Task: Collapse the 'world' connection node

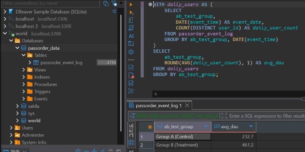Action: tap(5, 34)
